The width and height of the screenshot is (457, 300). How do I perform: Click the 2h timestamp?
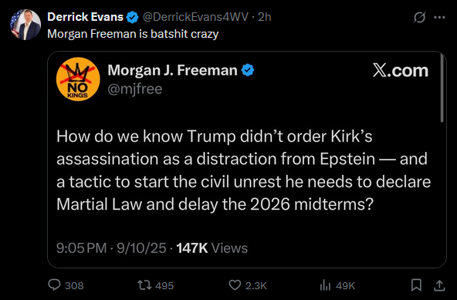point(265,17)
